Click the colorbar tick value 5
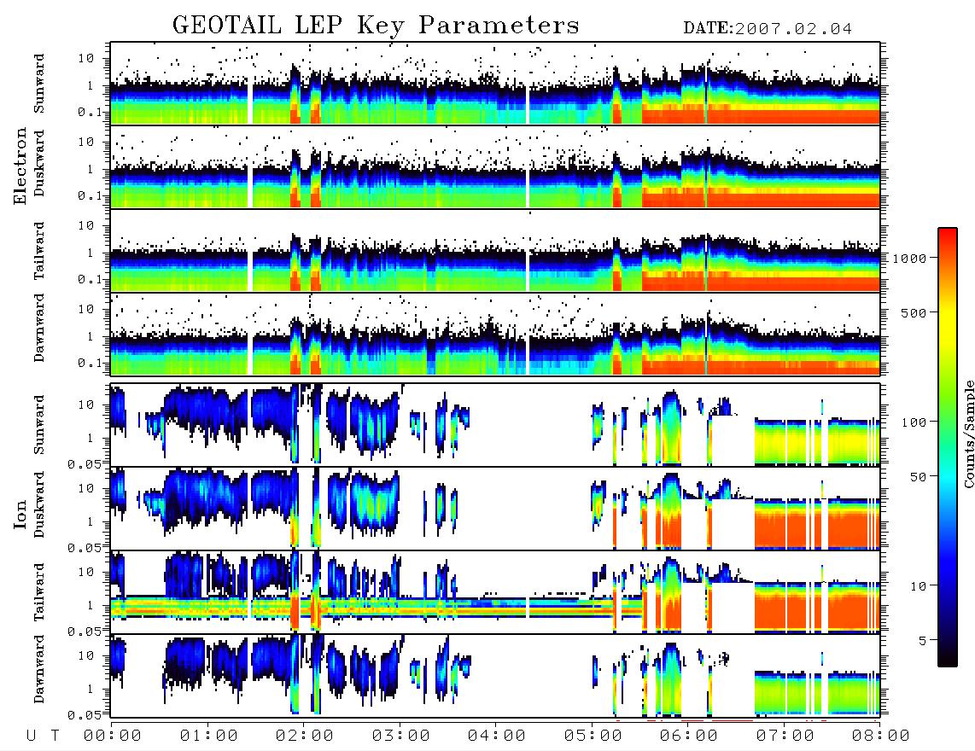Screen dimensions: 975x751 click(x=923, y=641)
